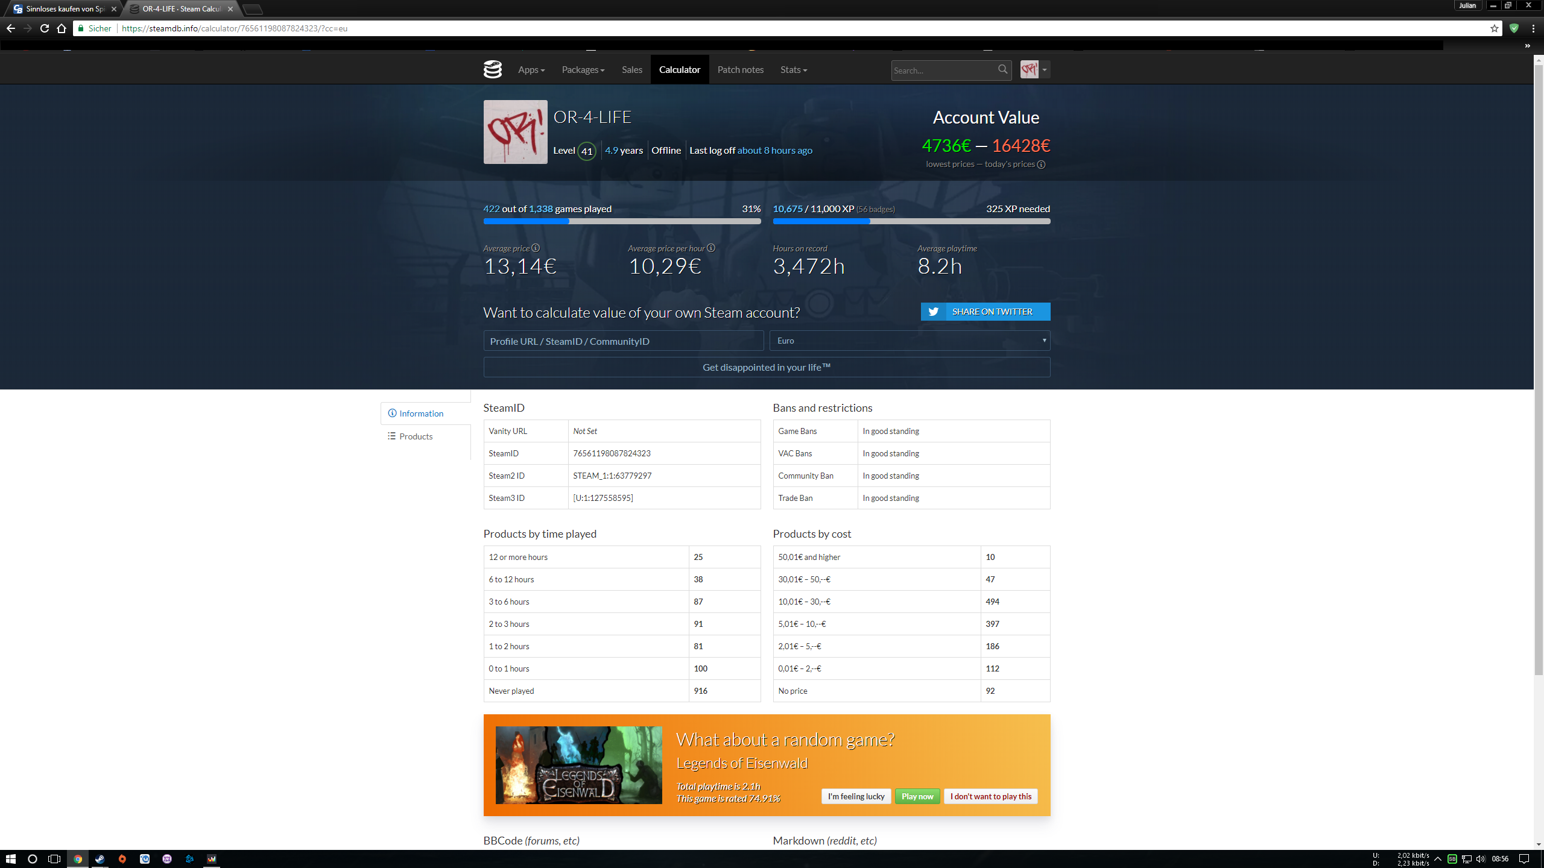Image resolution: width=1544 pixels, height=868 pixels.
Task: Click the network tray icon
Action: click(x=1467, y=859)
